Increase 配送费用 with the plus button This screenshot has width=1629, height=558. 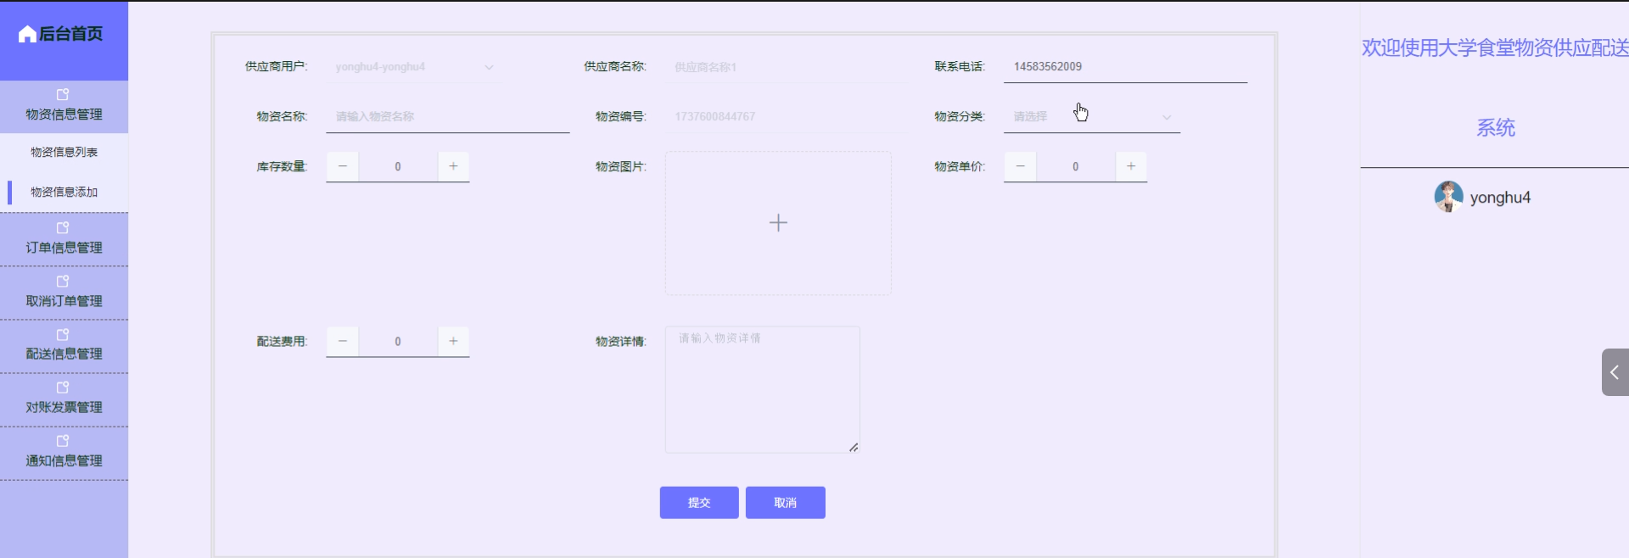point(453,341)
